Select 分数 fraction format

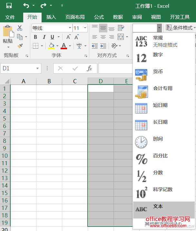[164, 176]
